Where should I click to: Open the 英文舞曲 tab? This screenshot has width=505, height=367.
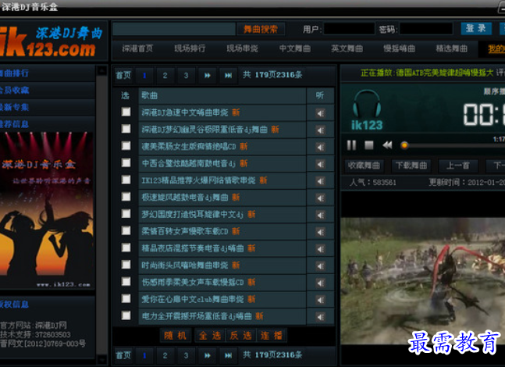click(x=347, y=48)
